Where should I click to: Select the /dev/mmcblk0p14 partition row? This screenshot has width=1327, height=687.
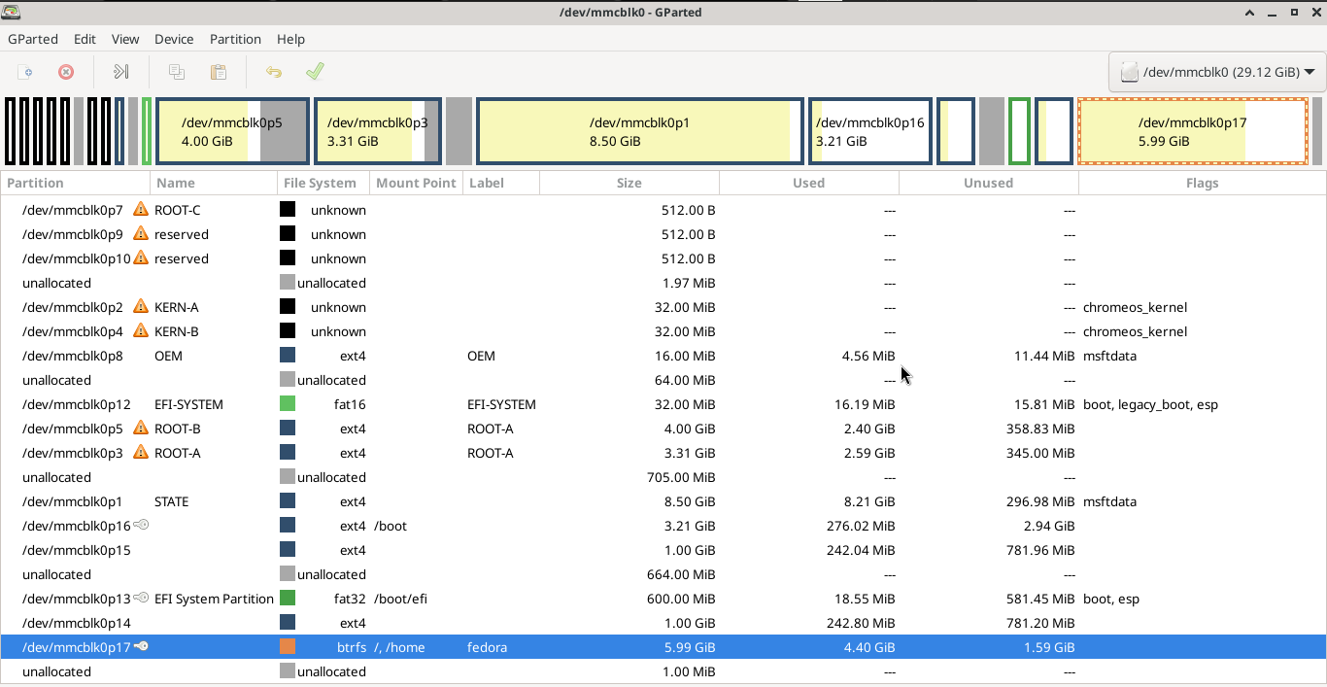(x=663, y=623)
